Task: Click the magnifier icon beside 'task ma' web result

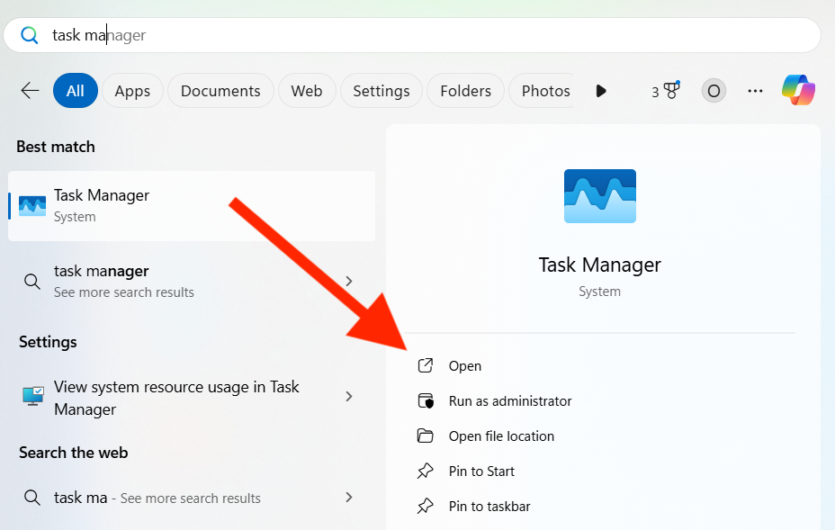Action: coord(32,498)
